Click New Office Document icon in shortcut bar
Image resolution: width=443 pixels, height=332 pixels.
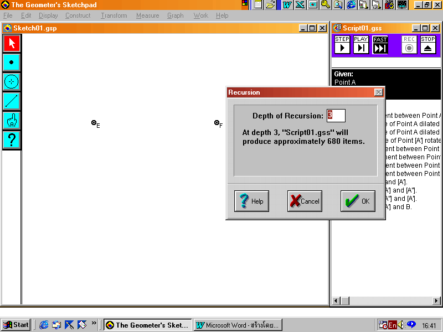(x=257, y=5)
